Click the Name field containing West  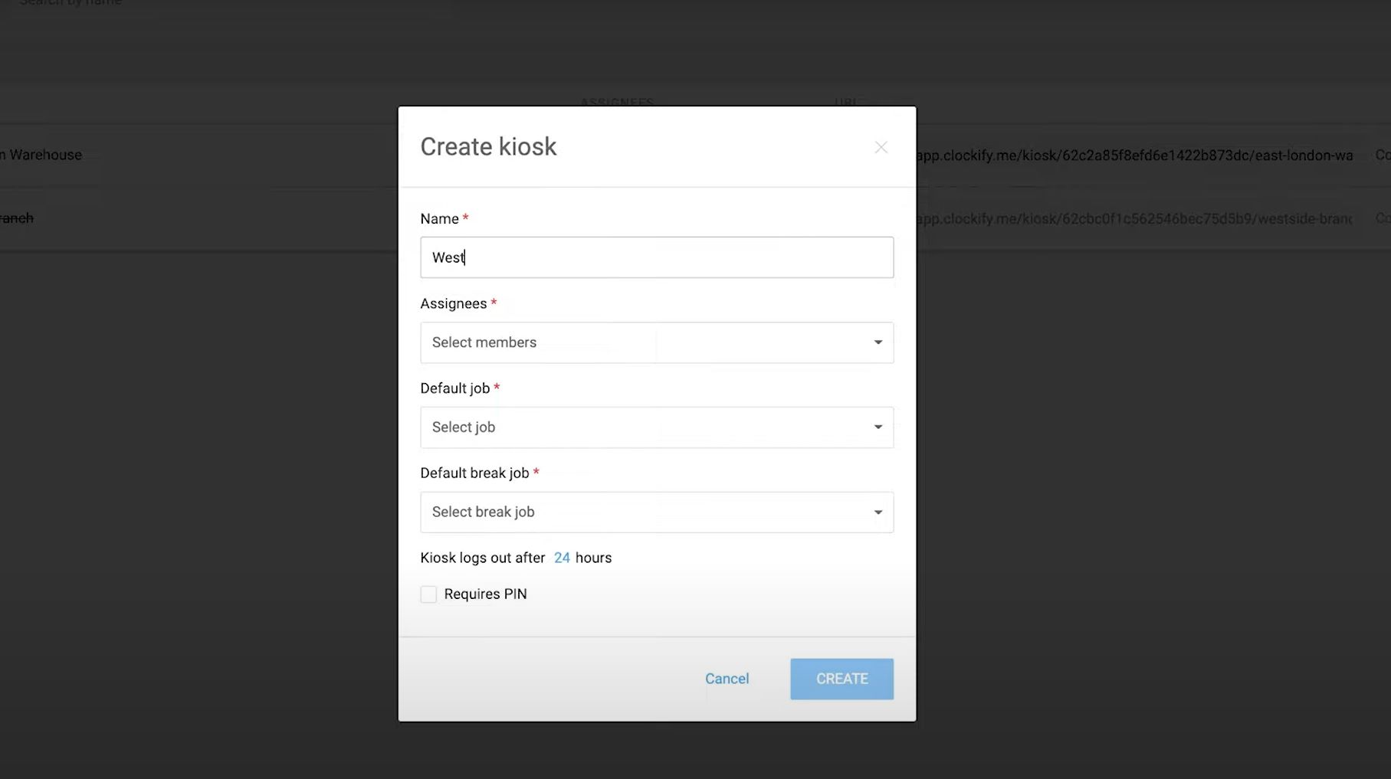tap(656, 257)
